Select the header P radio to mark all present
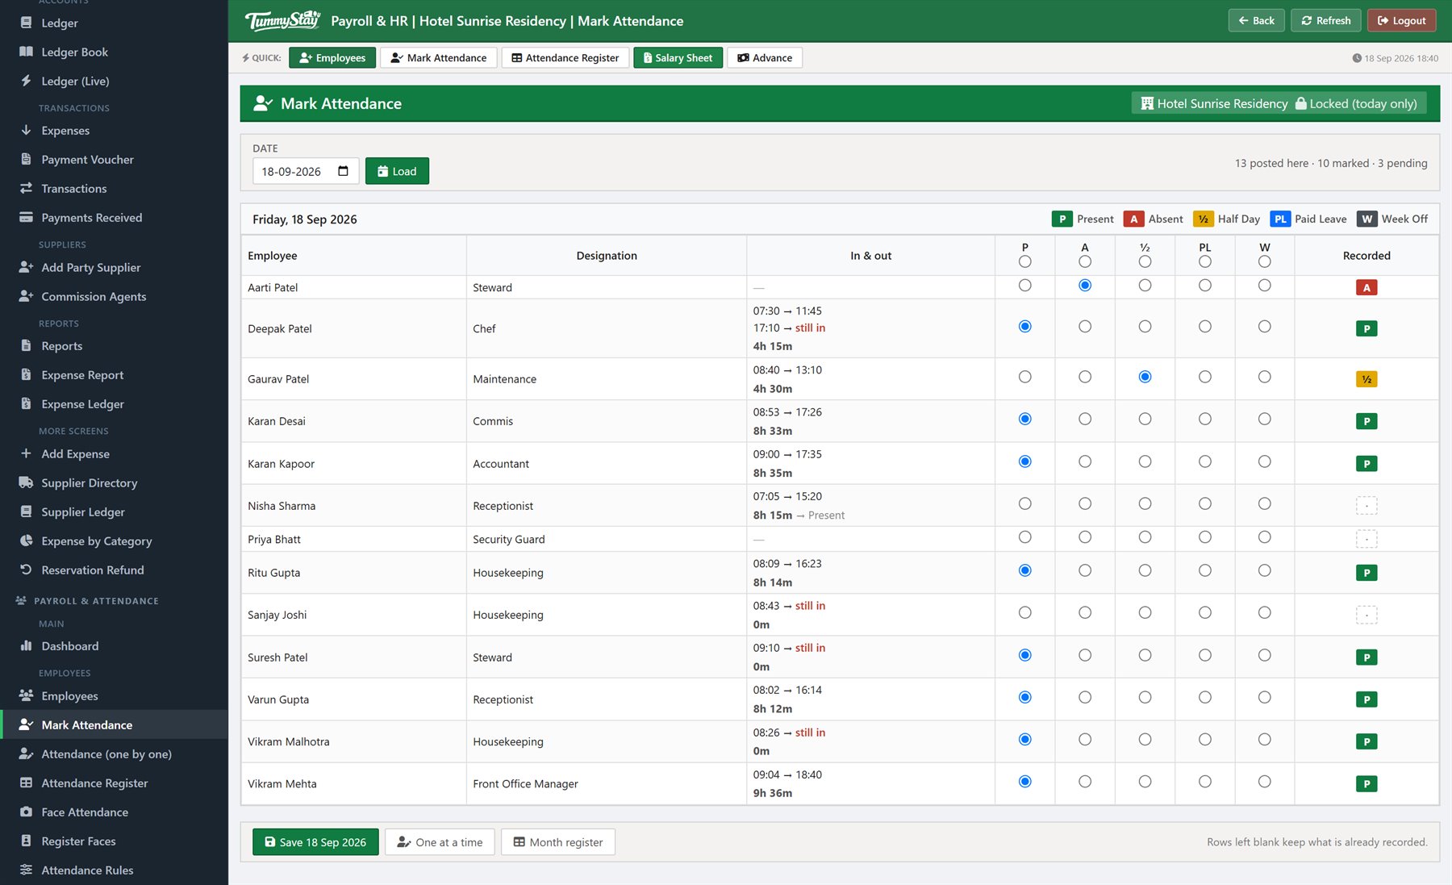 pos(1024,261)
